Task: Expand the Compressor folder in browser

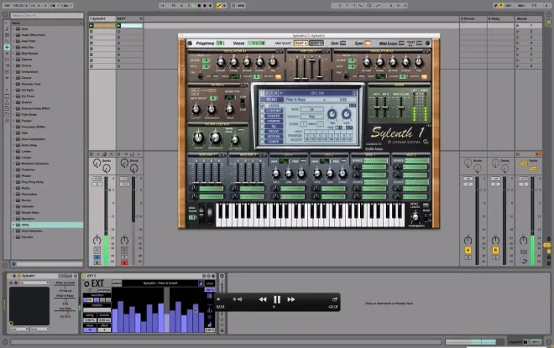Action: point(13,71)
